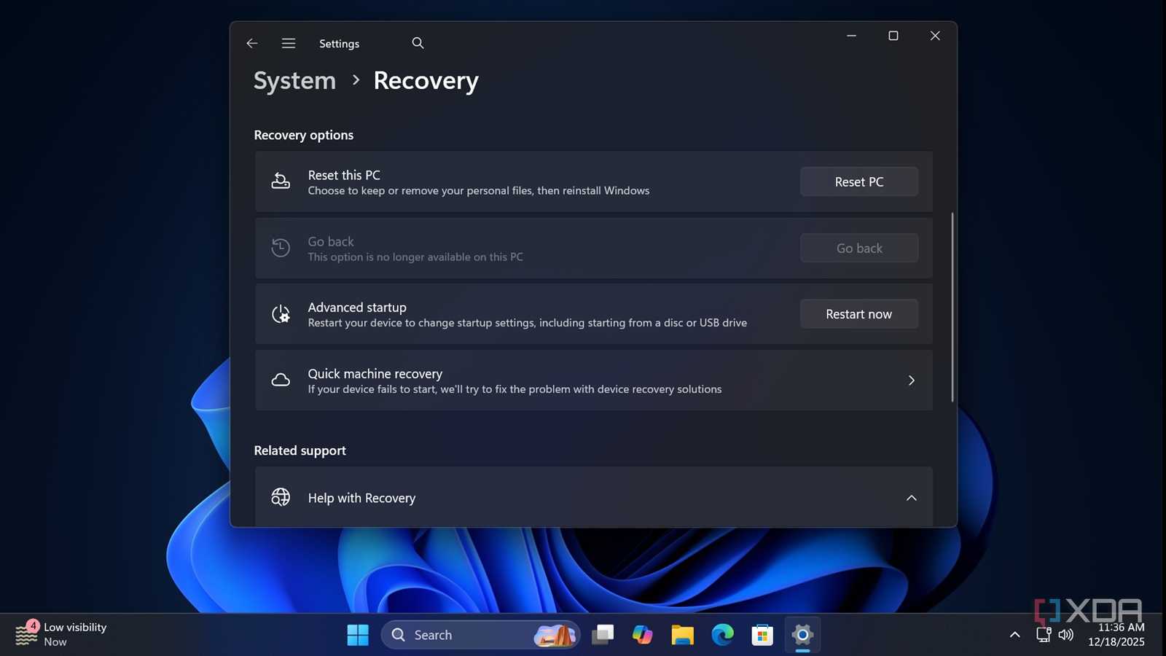Viewport: 1166px width, 656px height.
Task: Click the Settings page vertical scrollbar
Action: (x=952, y=306)
